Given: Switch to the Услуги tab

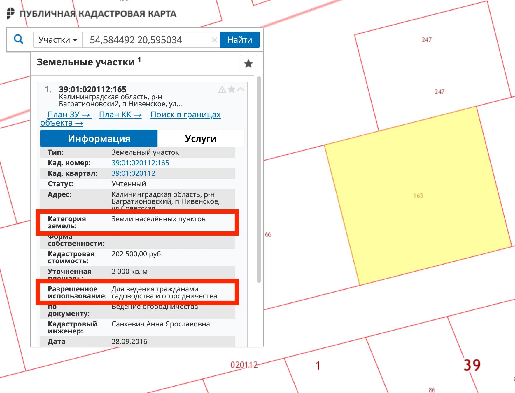Looking at the screenshot, I should [x=201, y=138].
